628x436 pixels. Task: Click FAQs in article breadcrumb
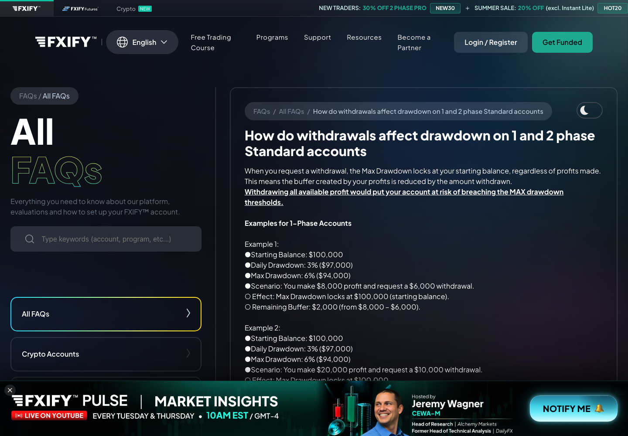click(x=262, y=112)
